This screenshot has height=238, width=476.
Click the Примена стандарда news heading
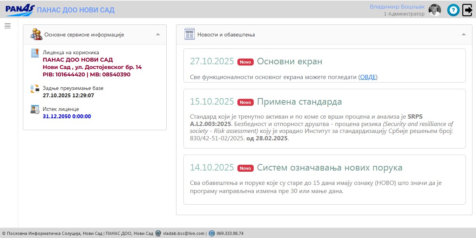(x=299, y=102)
